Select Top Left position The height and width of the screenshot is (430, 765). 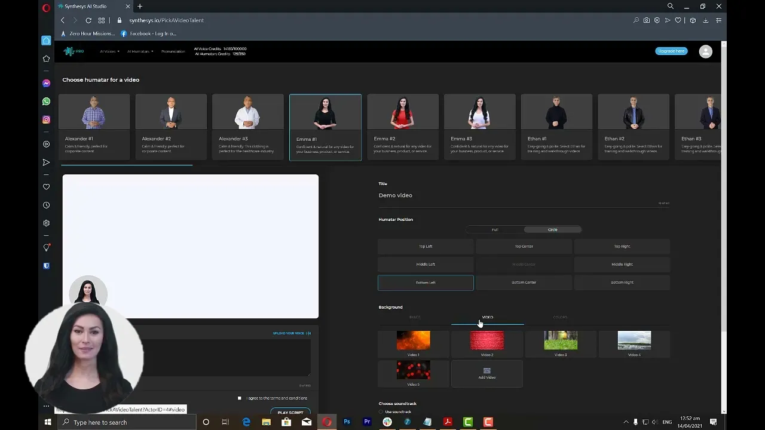tap(426, 247)
